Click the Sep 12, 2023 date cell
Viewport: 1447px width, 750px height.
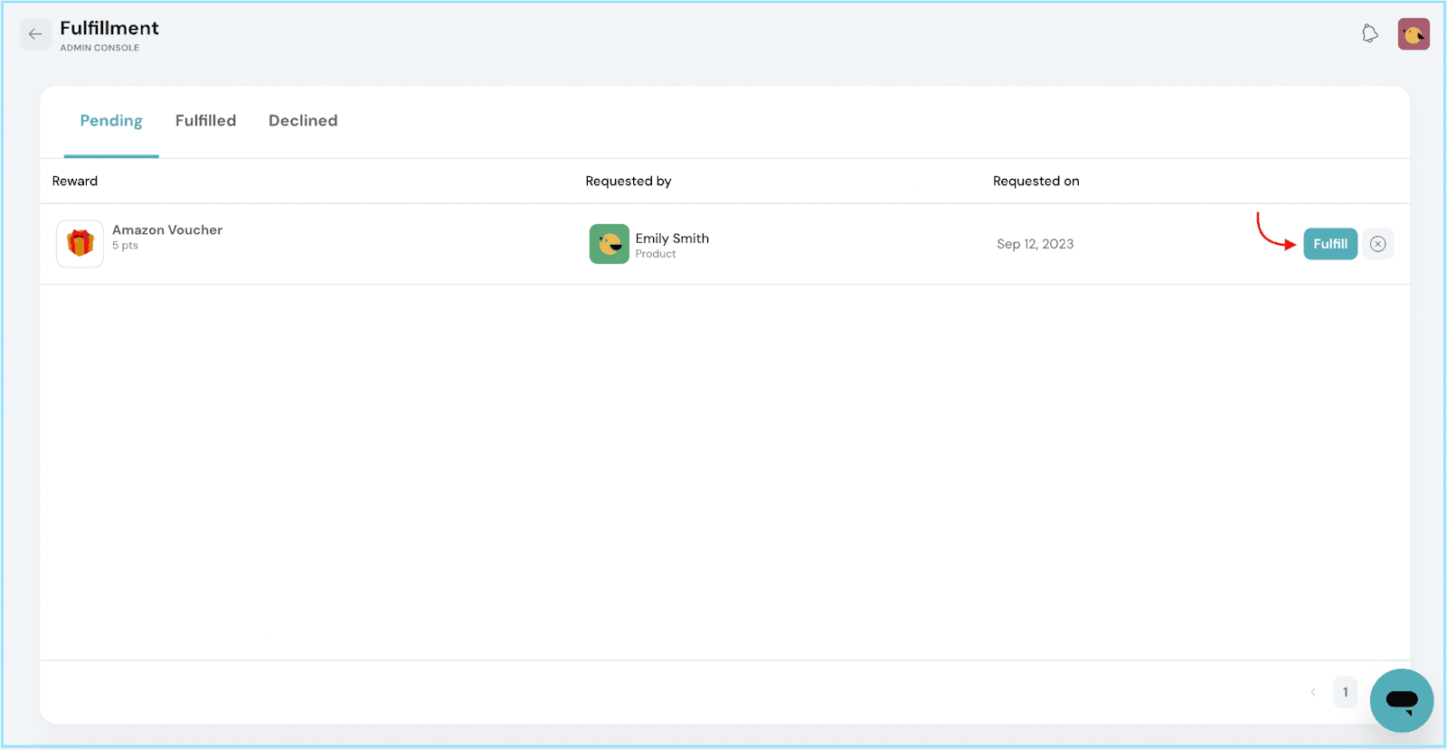(1035, 244)
